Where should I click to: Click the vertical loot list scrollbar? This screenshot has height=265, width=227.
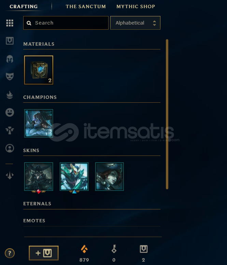click(167, 114)
